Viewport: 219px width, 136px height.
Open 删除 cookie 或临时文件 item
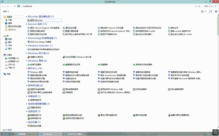(x=179, y=31)
